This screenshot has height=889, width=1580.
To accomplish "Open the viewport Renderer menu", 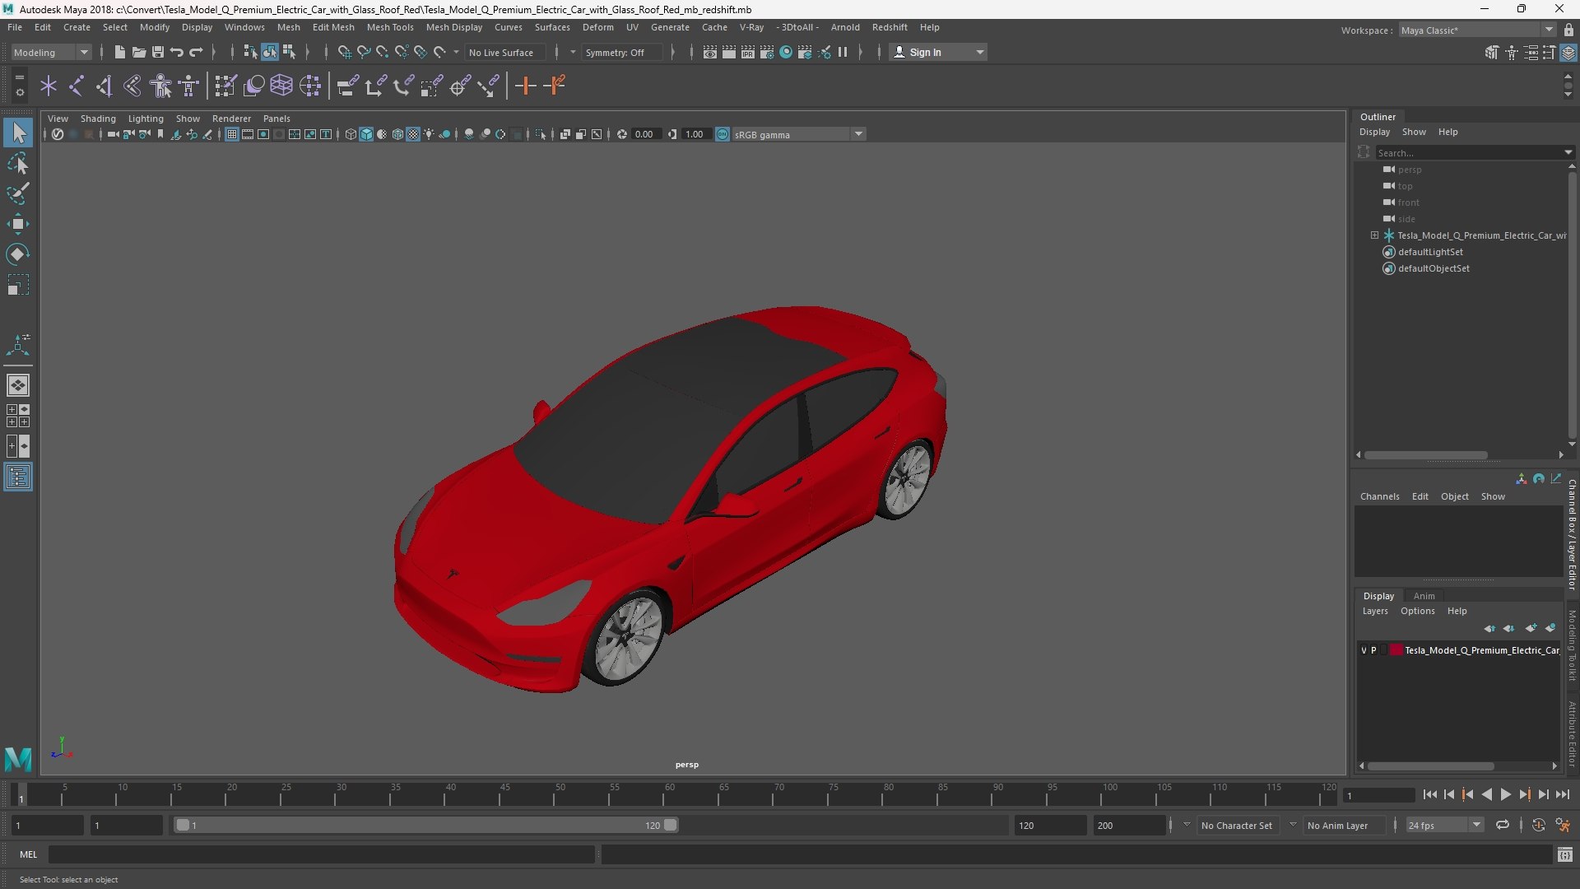I will tap(231, 119).
